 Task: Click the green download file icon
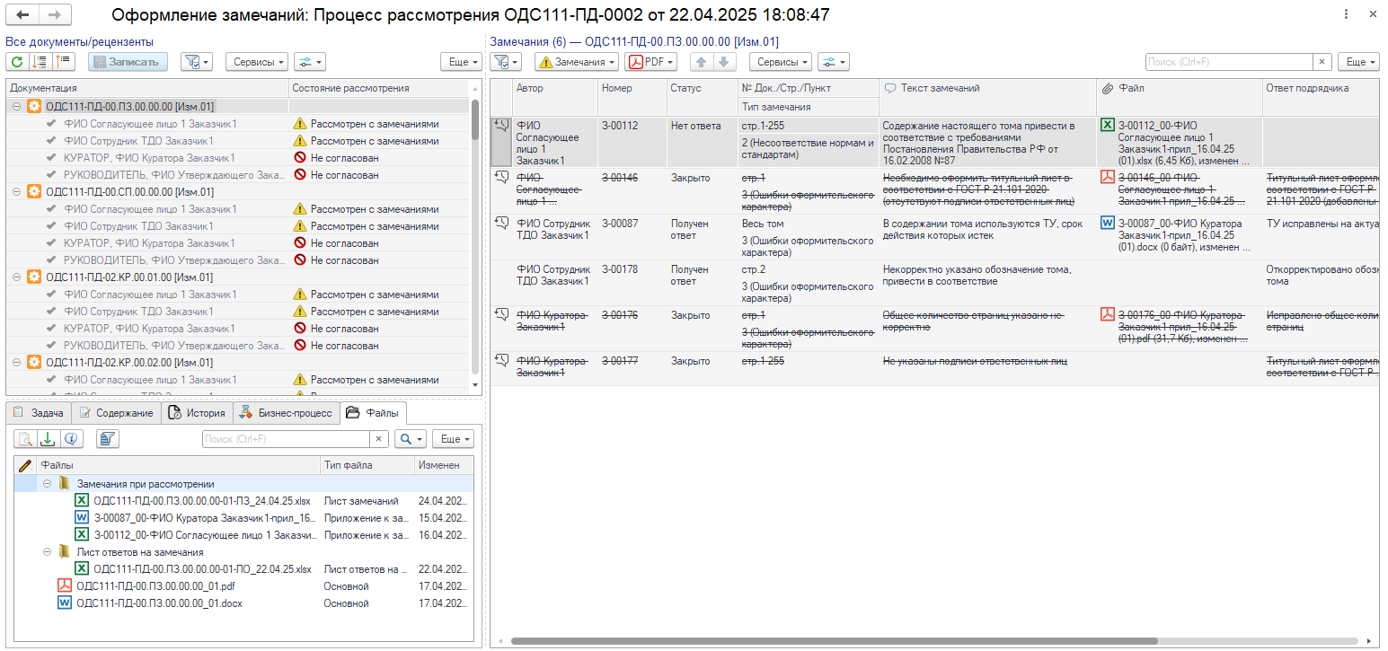(x=48, y=439)
